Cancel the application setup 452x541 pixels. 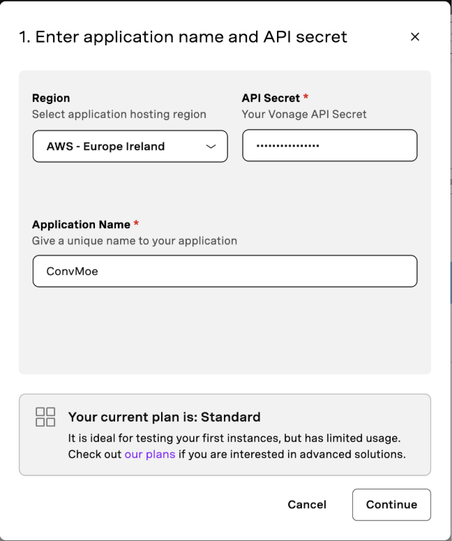click(307, 505)
